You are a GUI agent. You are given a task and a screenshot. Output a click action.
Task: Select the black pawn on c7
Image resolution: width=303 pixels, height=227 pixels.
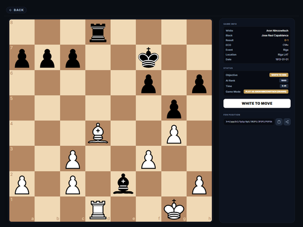point(73,58)
